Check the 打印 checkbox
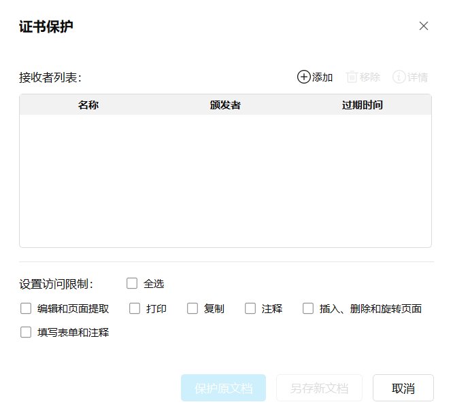Screen dimensions: 453x417 [135, 308]
